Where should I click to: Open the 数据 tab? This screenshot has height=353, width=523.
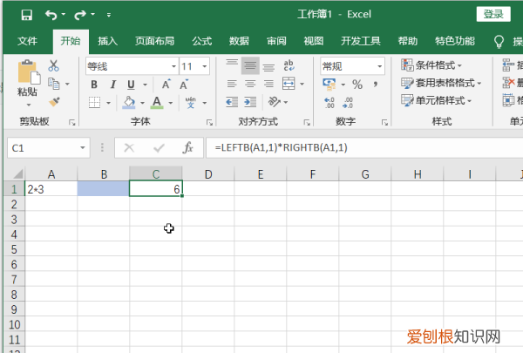239,41
